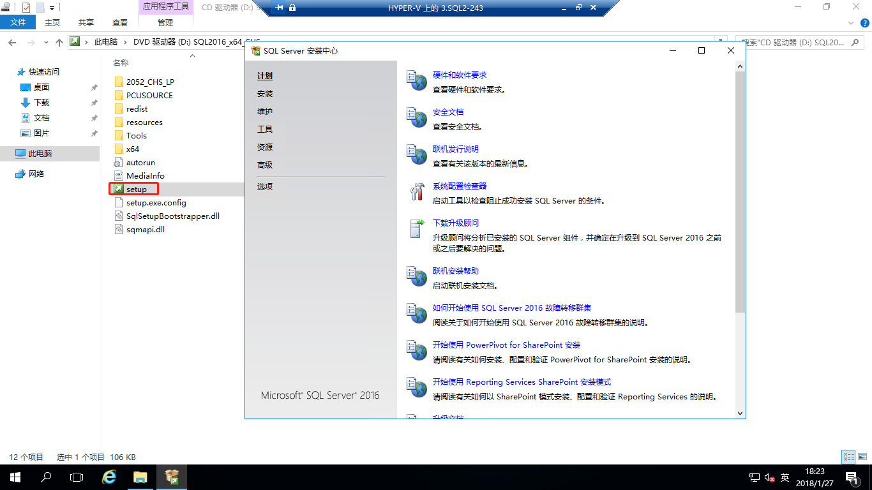872x490 pixels.
Task: Select 资源 in SQL Server setup sidebar
Action: click(265, 147)
